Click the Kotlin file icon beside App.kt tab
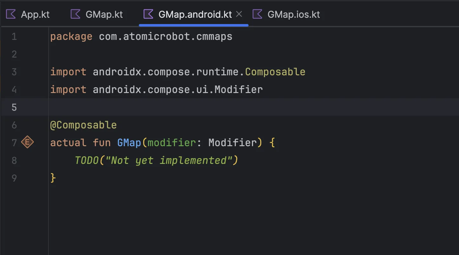This screenshot has height=255, width=459. point(10,14)
